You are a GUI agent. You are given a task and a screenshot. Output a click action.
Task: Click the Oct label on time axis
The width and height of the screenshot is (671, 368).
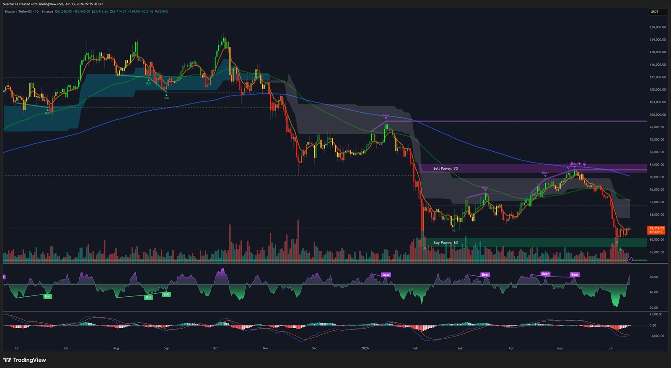(215, 348)
